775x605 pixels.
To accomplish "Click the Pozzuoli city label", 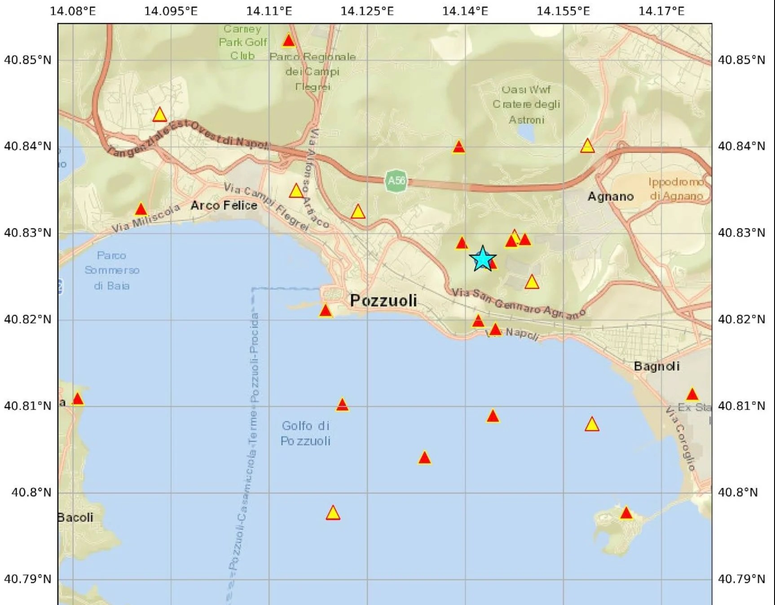I will [383, 300].
